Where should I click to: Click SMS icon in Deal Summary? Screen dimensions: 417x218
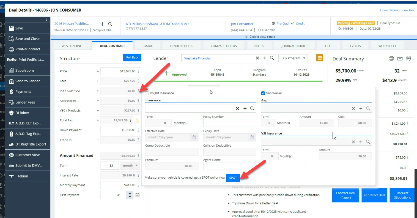point(408,58)
